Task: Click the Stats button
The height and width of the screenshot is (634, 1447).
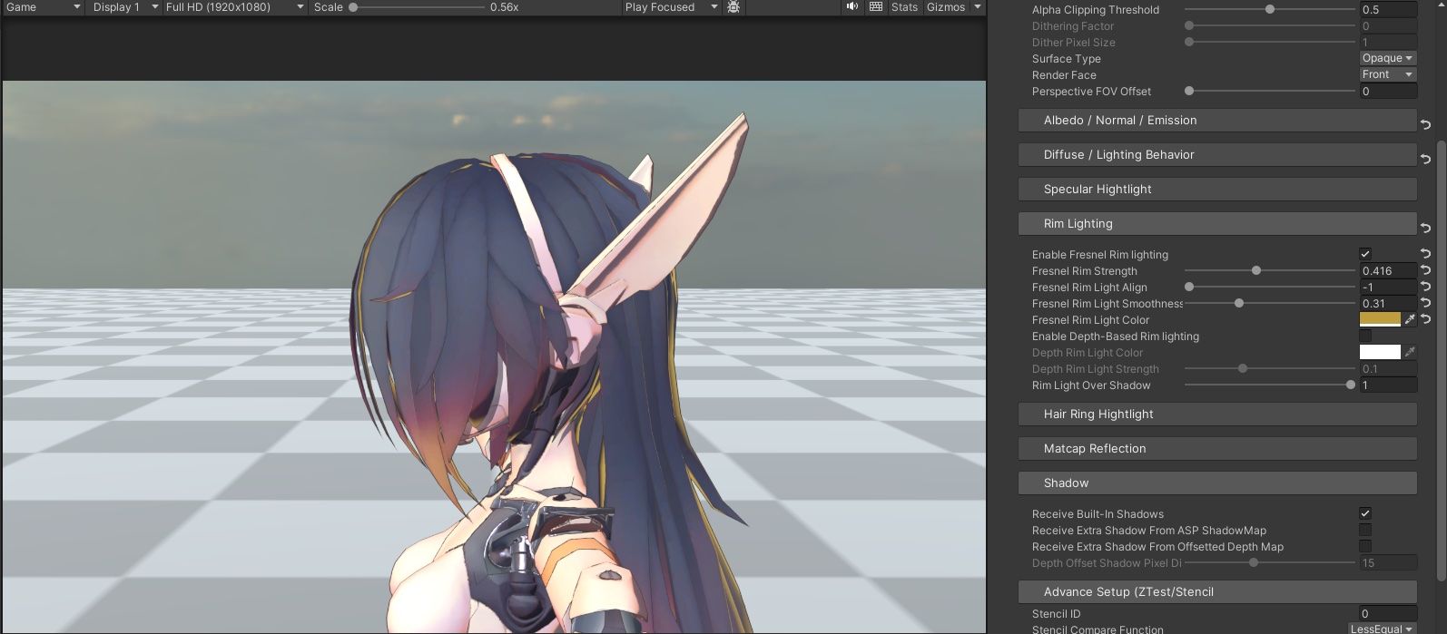Action: point(904,7)
